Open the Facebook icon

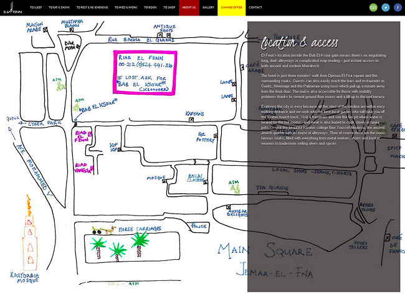click(398, 7)
